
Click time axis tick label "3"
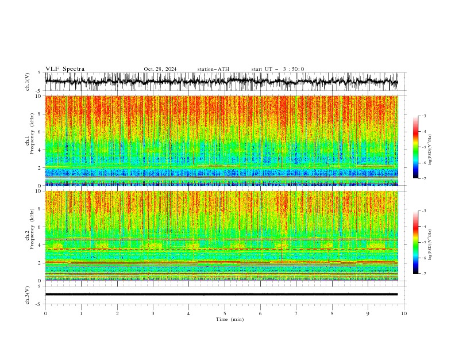pos(153,313)
